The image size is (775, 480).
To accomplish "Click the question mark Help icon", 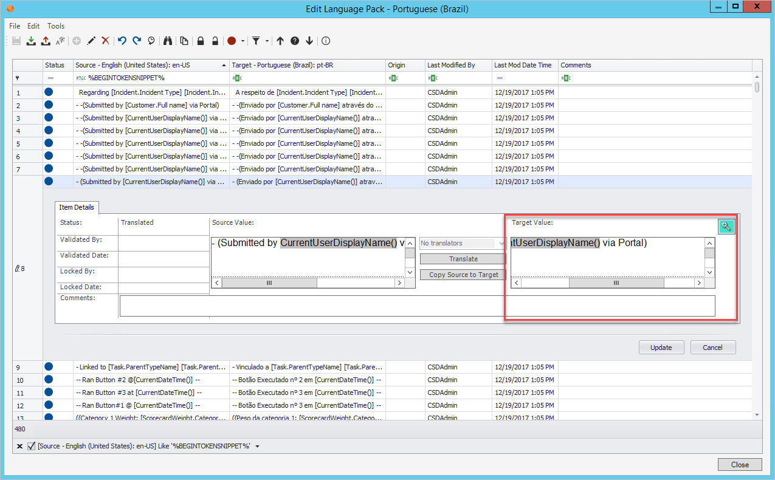I will click(x=295, y=41).
